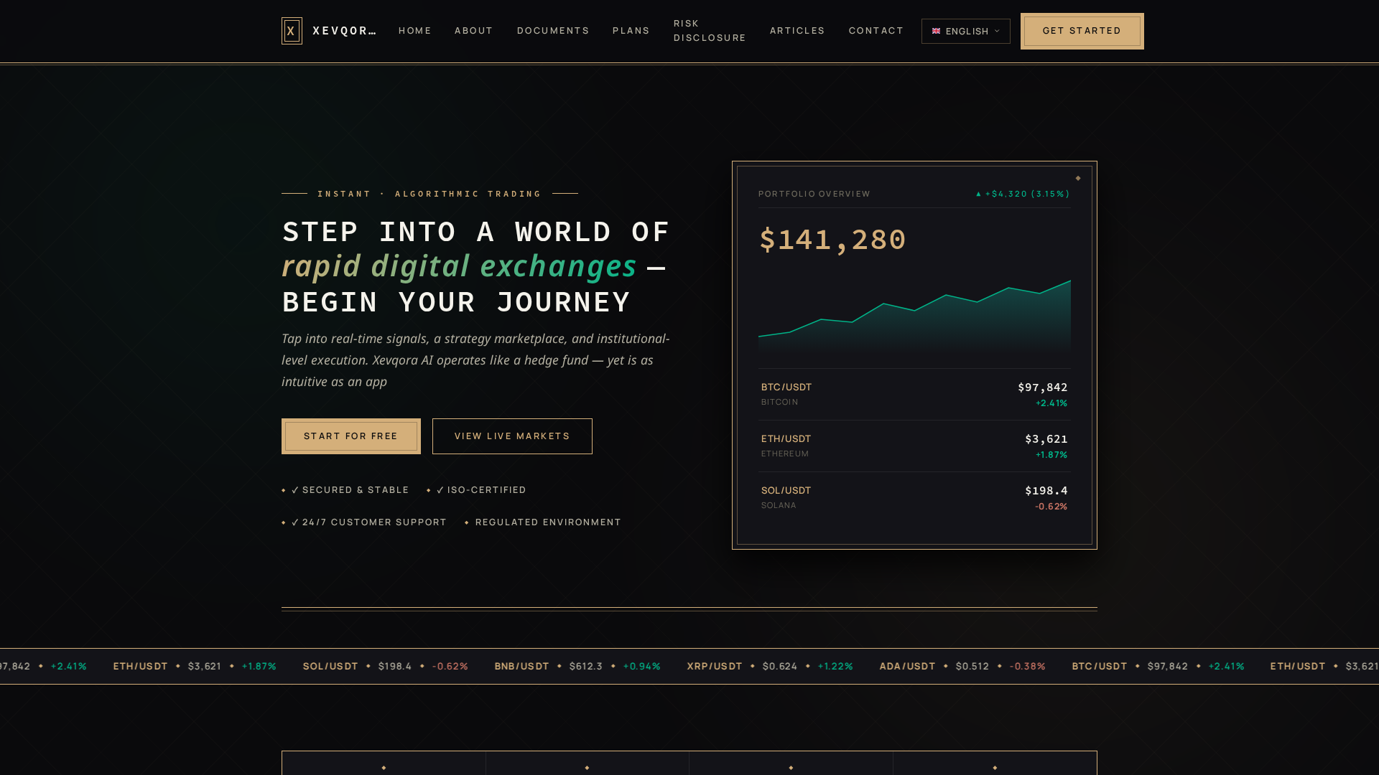The width and height of the screenshot is (1379, 775).
Task: Click the Get Started button
Action: pos(1082,31)
